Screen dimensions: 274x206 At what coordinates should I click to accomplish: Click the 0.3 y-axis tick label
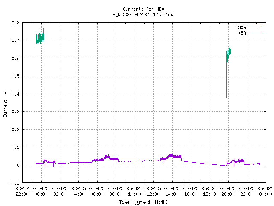(x=15, y=112)
